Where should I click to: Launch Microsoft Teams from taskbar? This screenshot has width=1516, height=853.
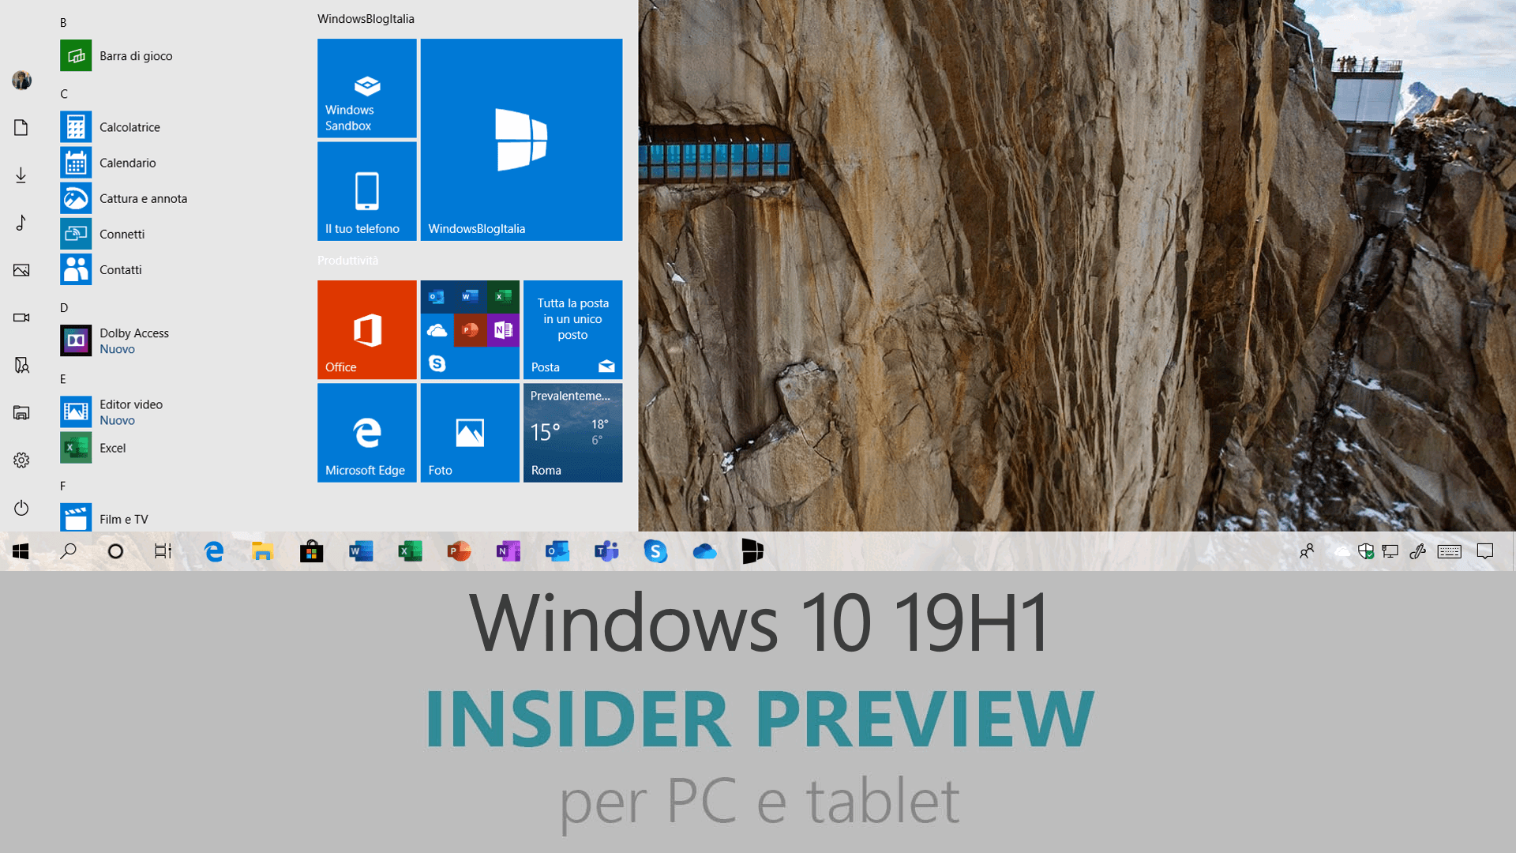(x=606, y=551)
